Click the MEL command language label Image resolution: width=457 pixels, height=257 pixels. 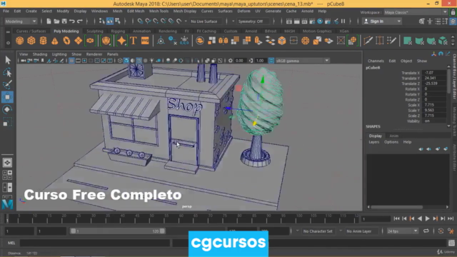pyautogui.click(x=11, y=243)
